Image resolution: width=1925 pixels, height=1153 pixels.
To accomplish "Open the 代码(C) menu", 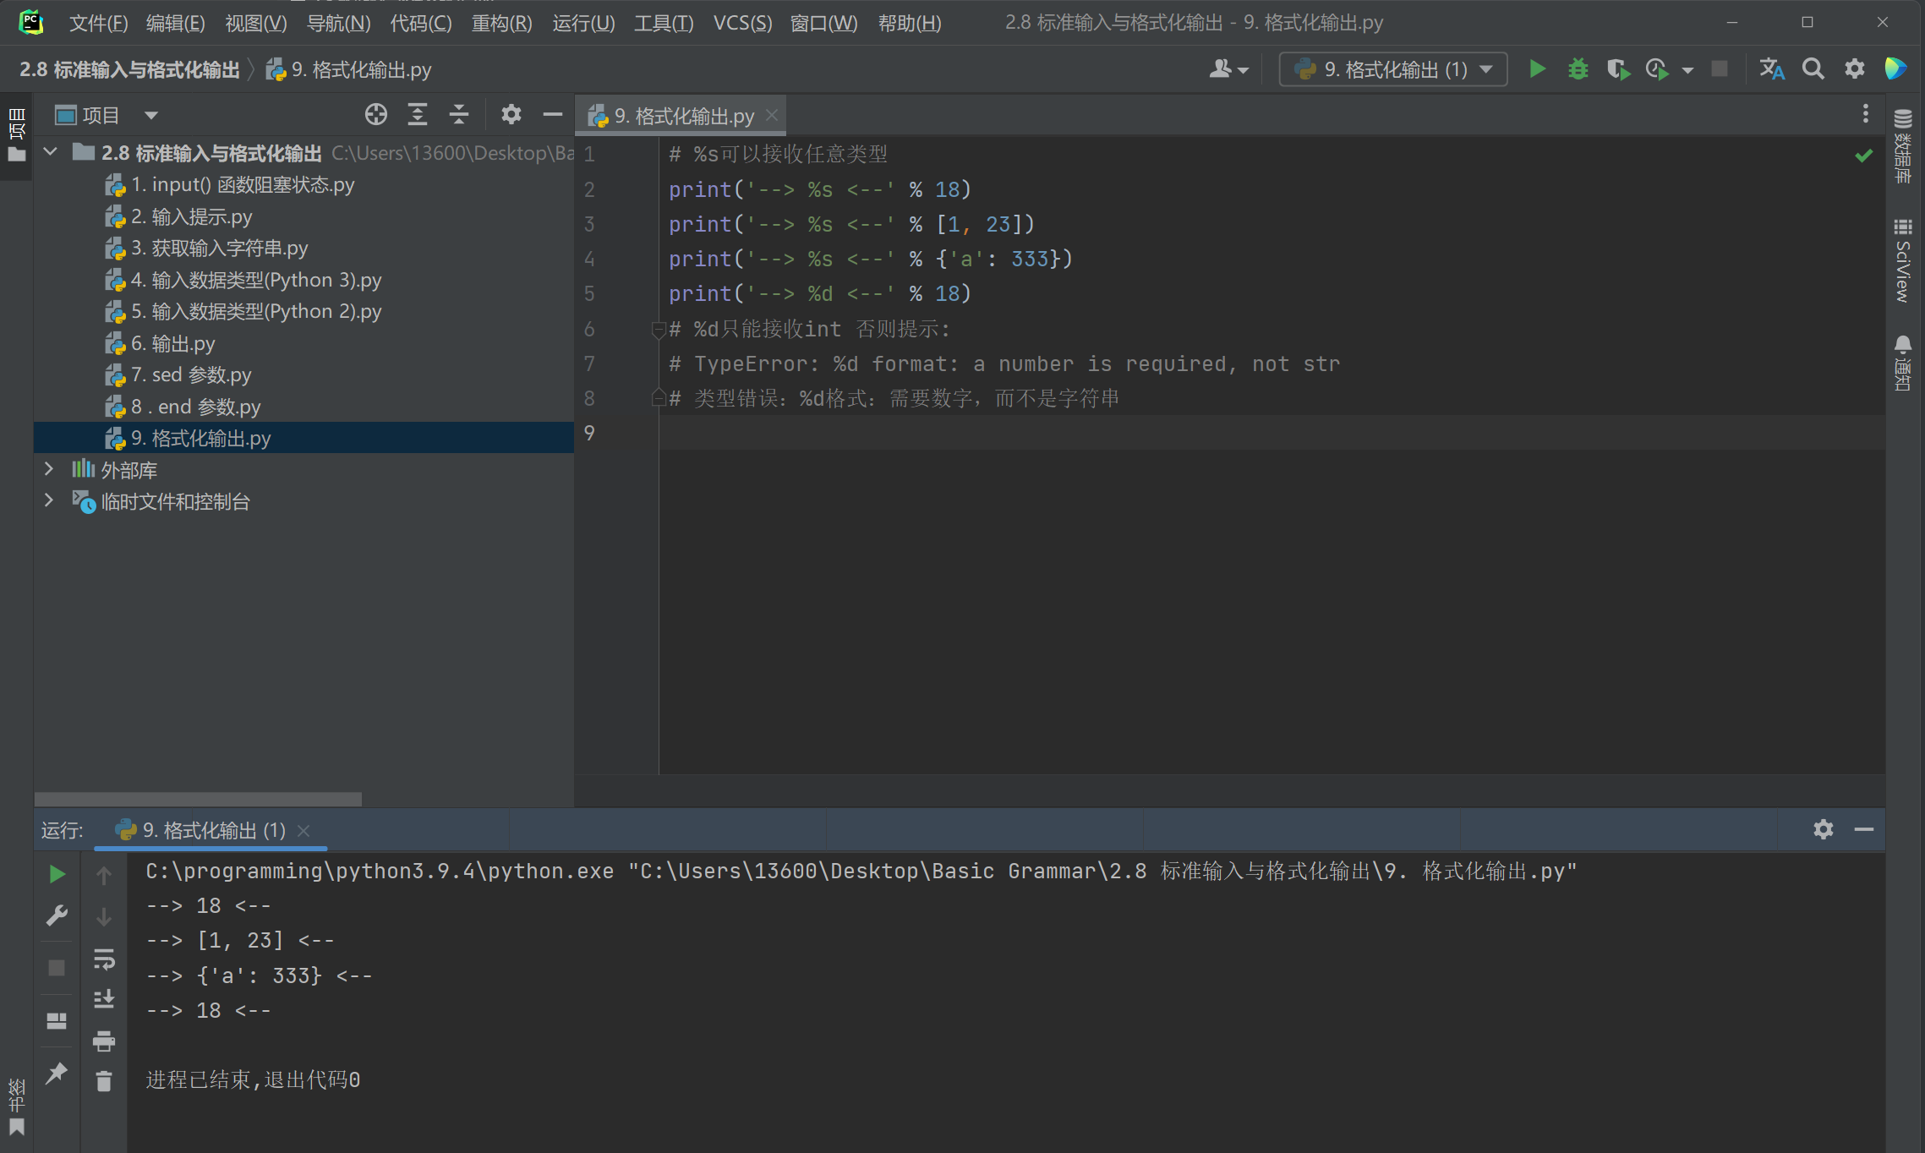I will pyautogui.click(x=420, y=23).
